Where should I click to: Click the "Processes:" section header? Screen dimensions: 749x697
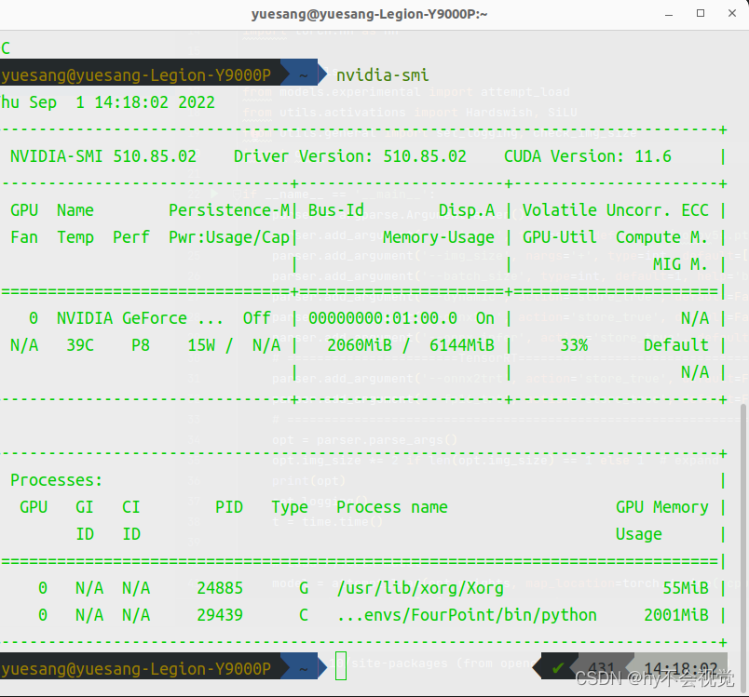click(56, 479)
